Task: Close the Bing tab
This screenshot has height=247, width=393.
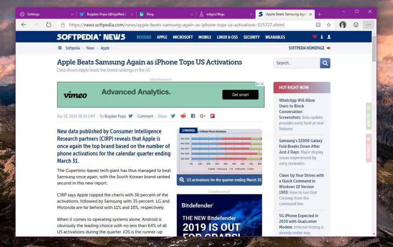Action: coord(191,14)
